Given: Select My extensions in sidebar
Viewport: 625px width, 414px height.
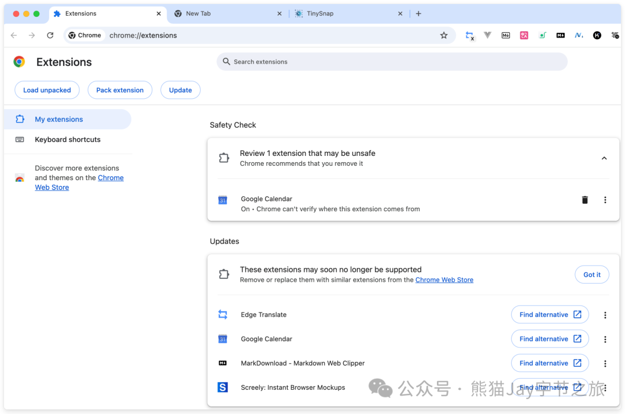Looking at the screenshot, I should click(67, 120).
